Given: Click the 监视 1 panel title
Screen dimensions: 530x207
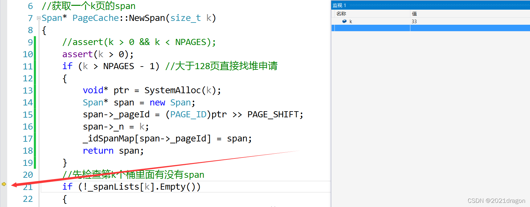Looking at the screenshot, I should 339,5.
